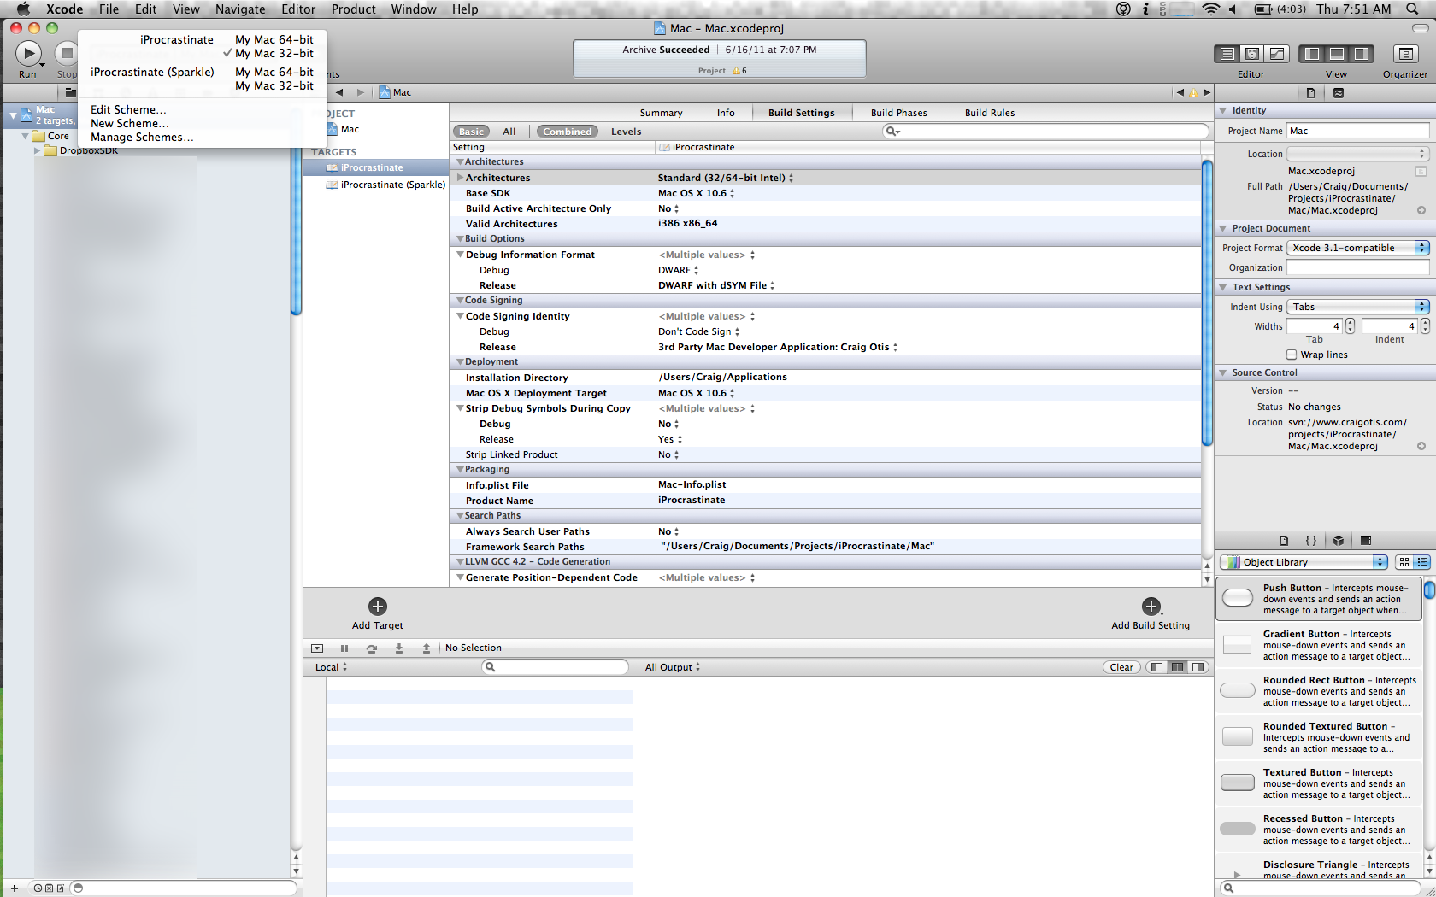Enable the Wrap lines checkbox
The image size is (1436, 897).
pyautogui.click(x=1292, y=355)
